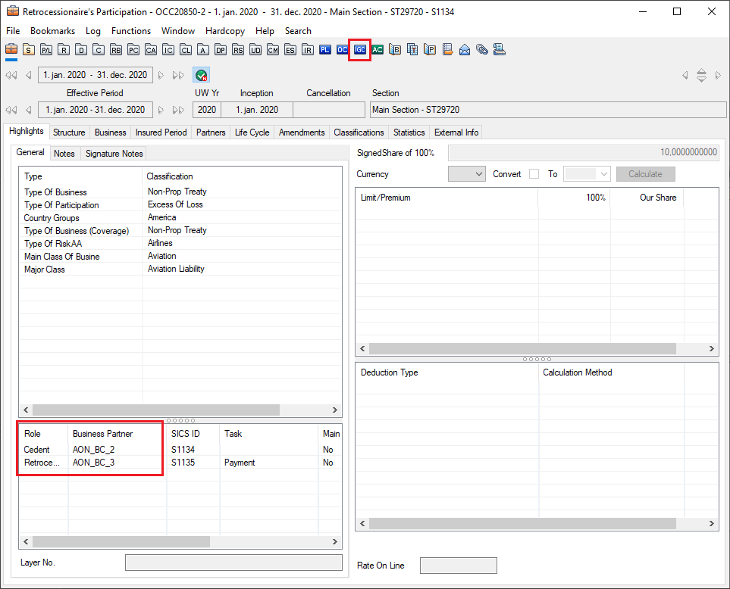Toggle the Convert checkbox
This screenshot has height=589, width=730.
534,174
